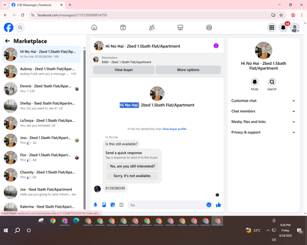Open the $980 2bed 1.5bath listing banner

[157, 60]
